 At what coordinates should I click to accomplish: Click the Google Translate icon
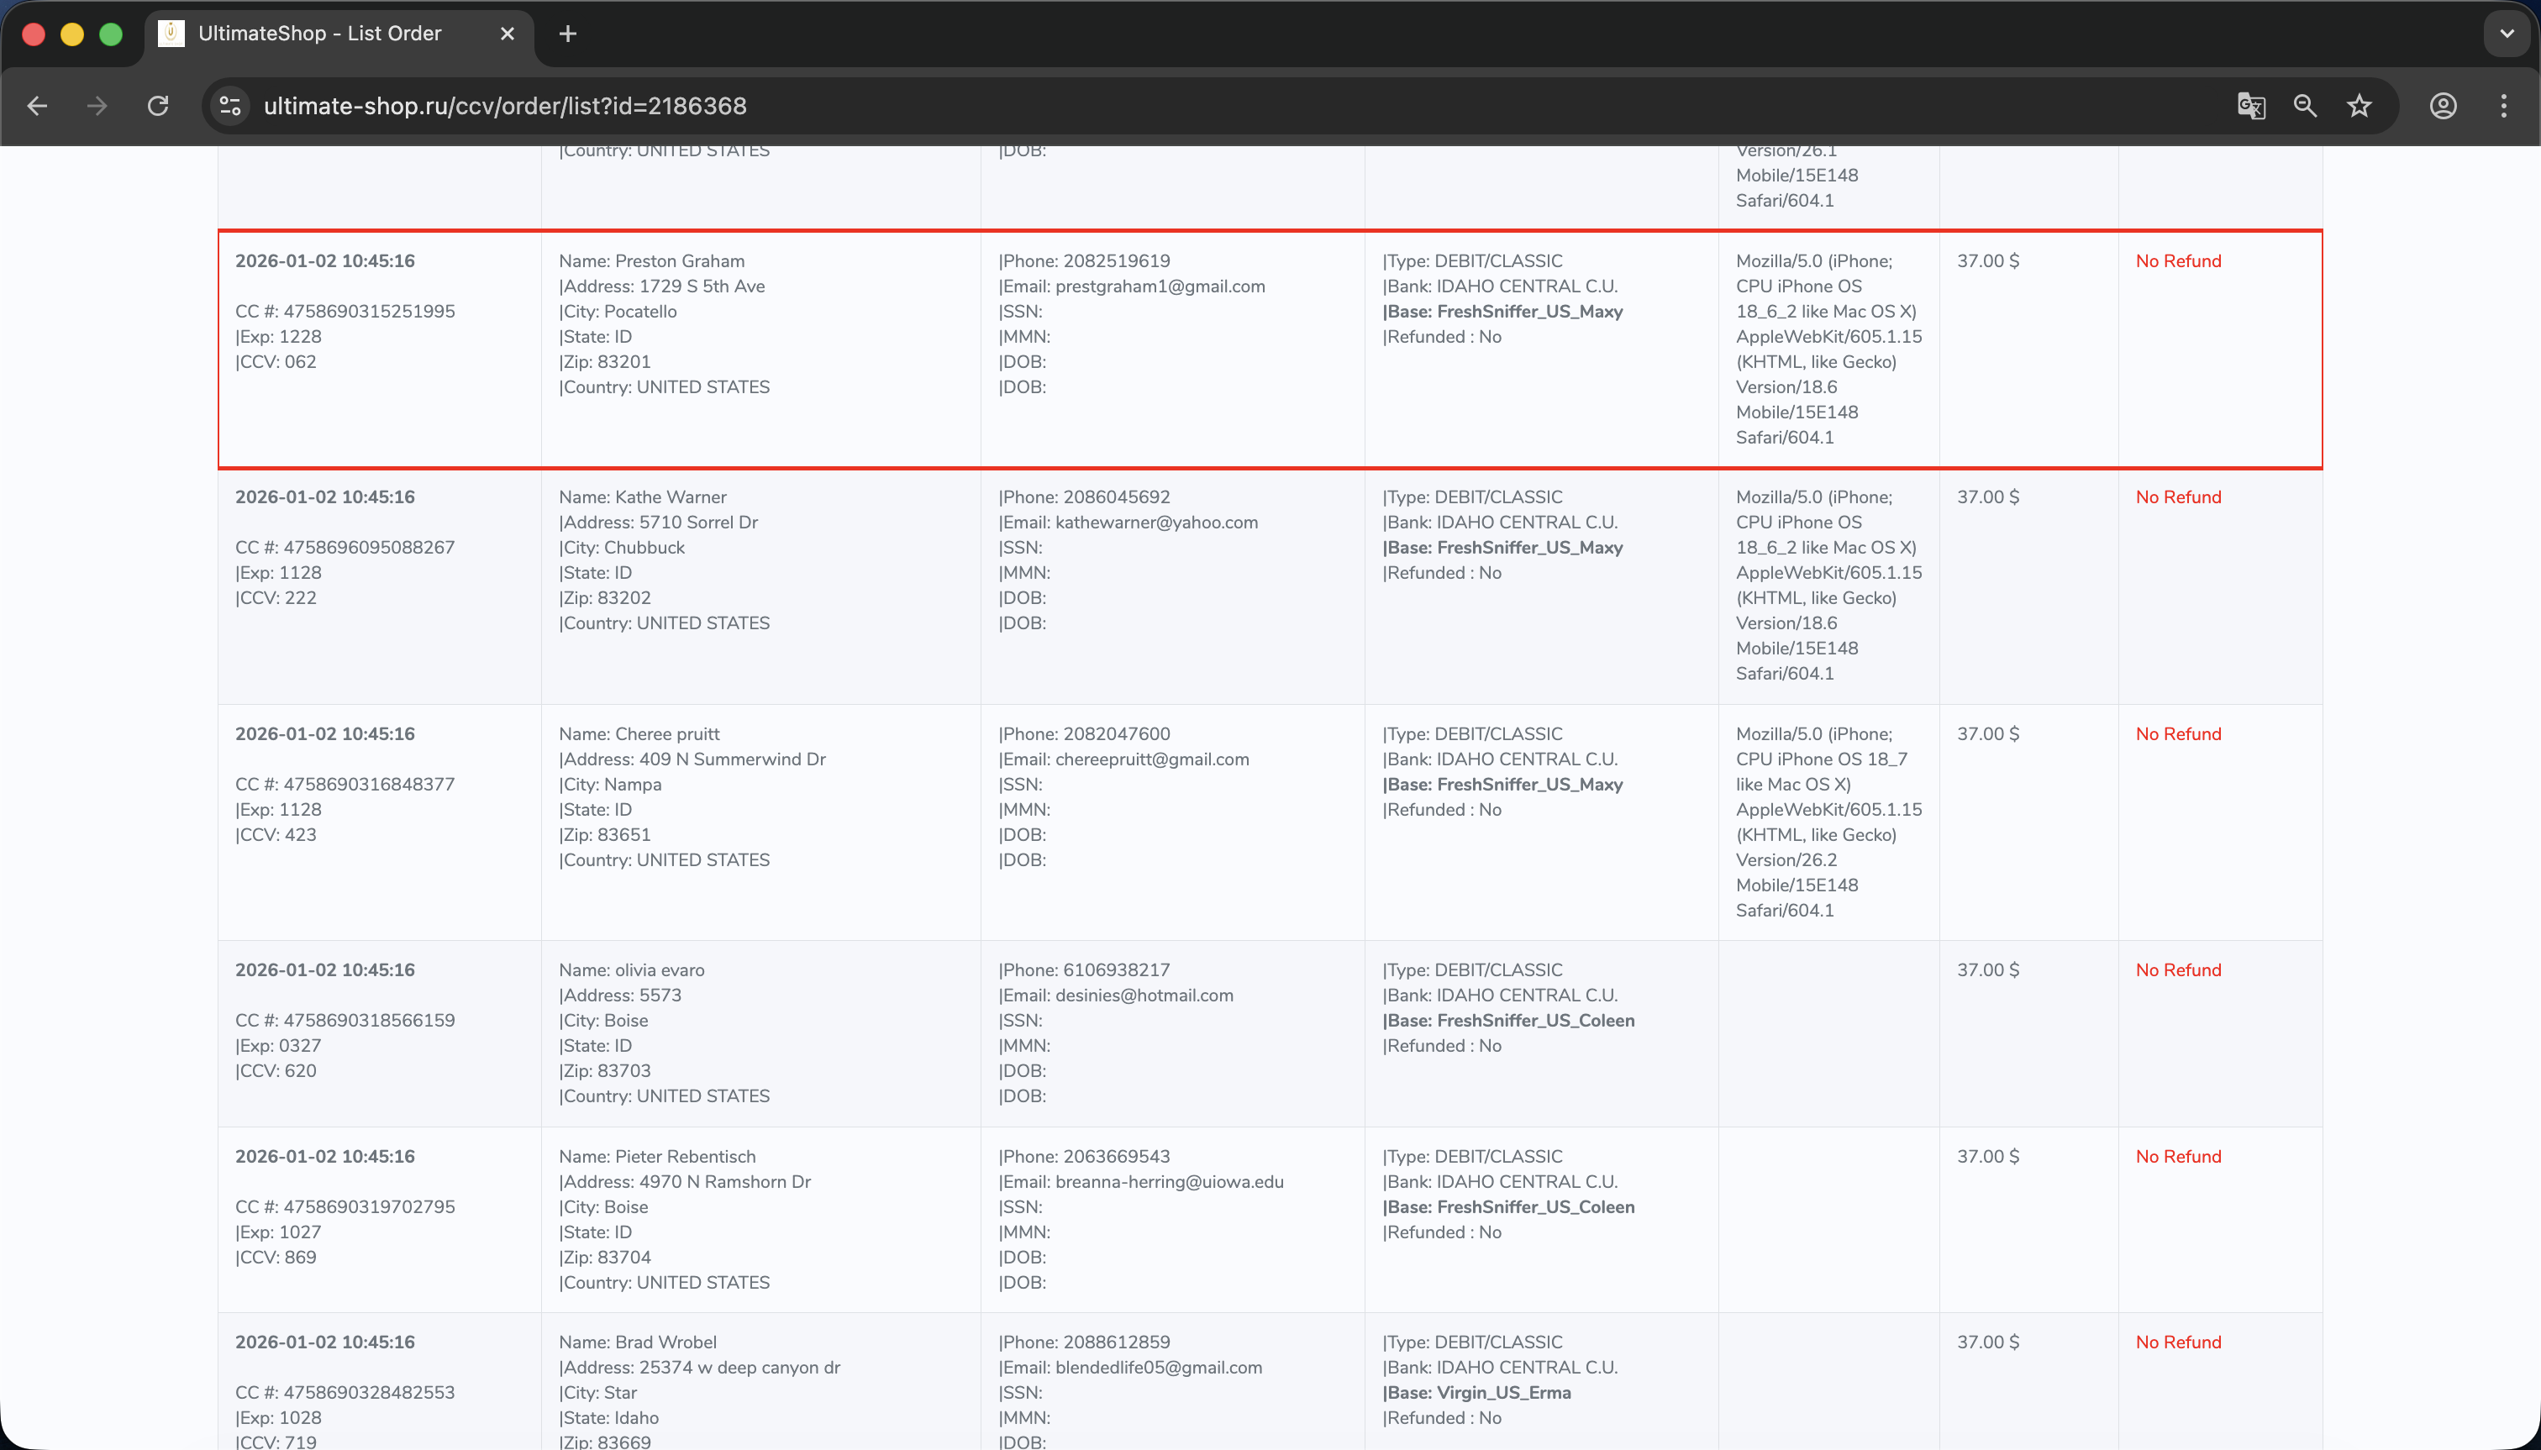coord(2250,106)
